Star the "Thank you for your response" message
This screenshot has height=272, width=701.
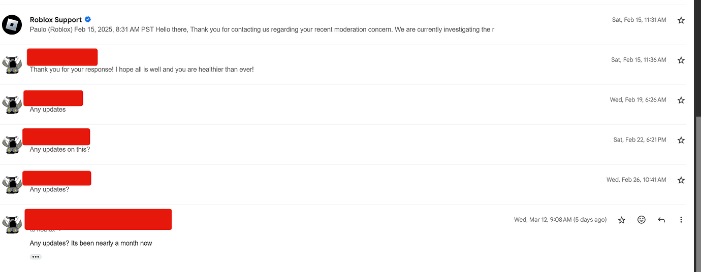(681, 60)
